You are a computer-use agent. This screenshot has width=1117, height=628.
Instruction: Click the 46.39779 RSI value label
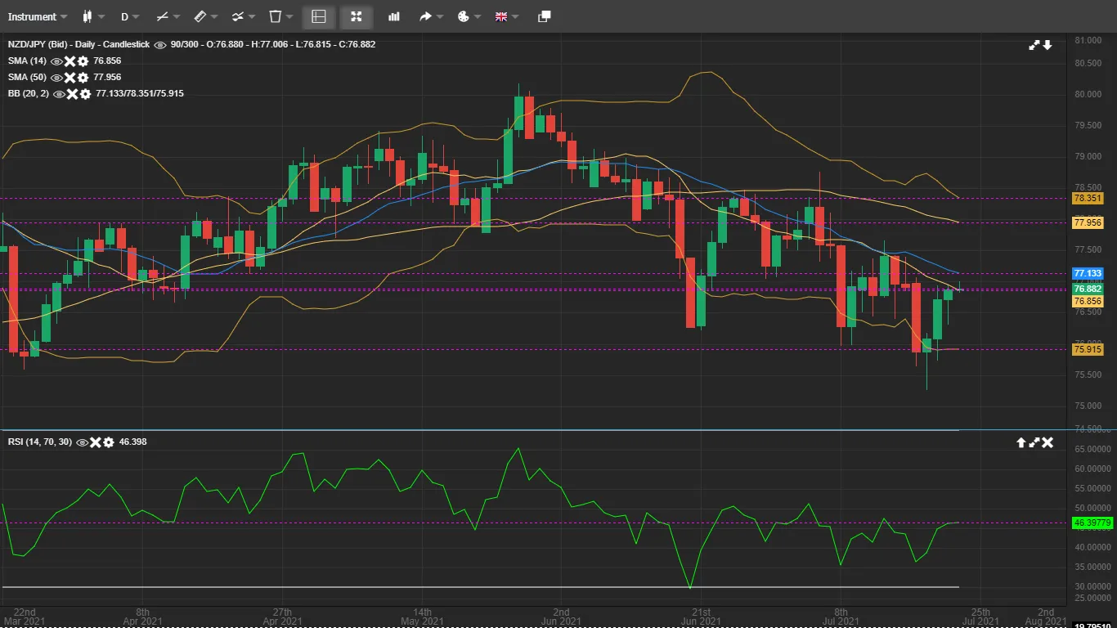tap(1092, 523)
